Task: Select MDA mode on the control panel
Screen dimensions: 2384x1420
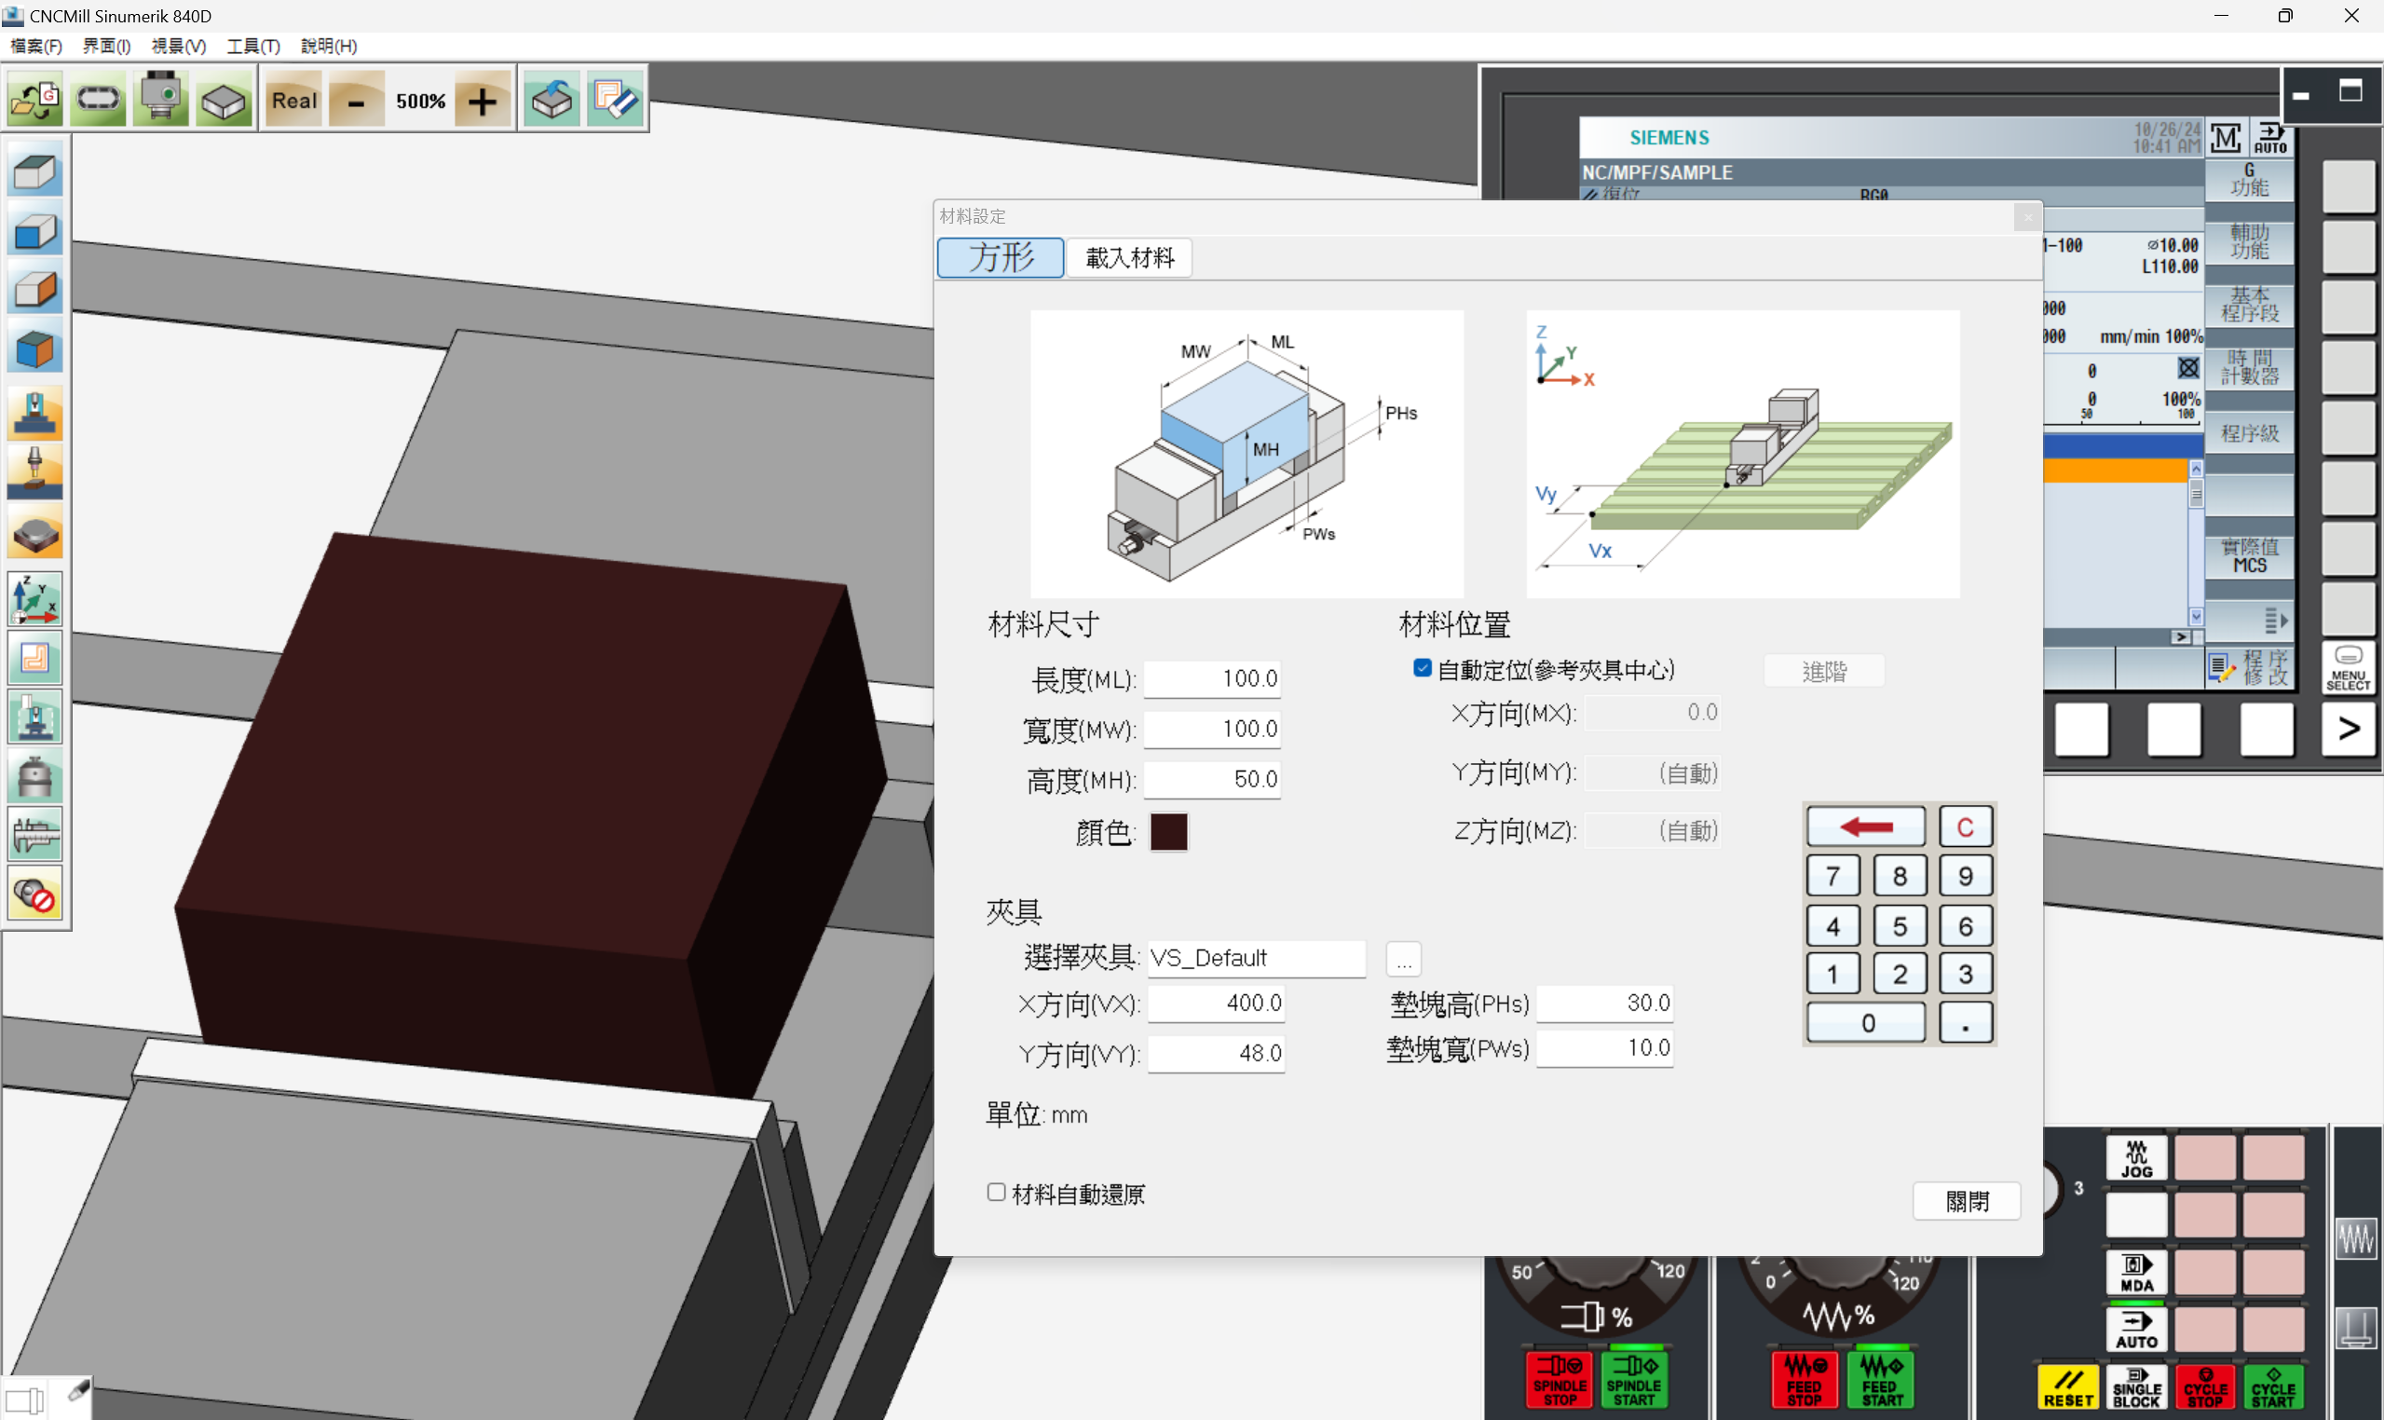Action: [x=2136, y=1273]
